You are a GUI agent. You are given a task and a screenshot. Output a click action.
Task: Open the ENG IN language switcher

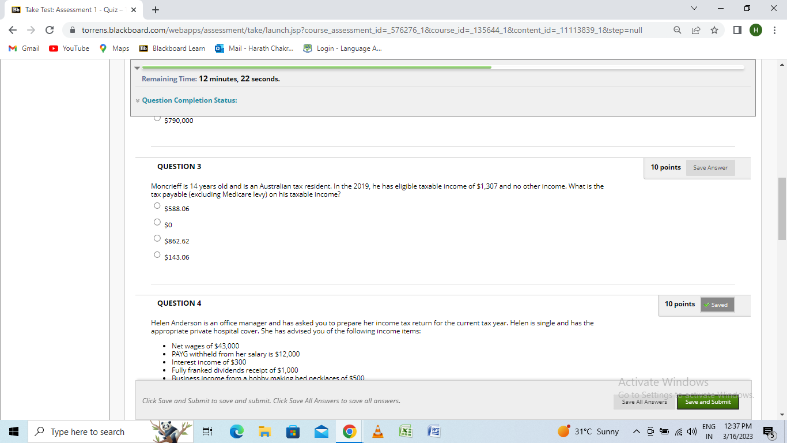click(x=709, y=431)
